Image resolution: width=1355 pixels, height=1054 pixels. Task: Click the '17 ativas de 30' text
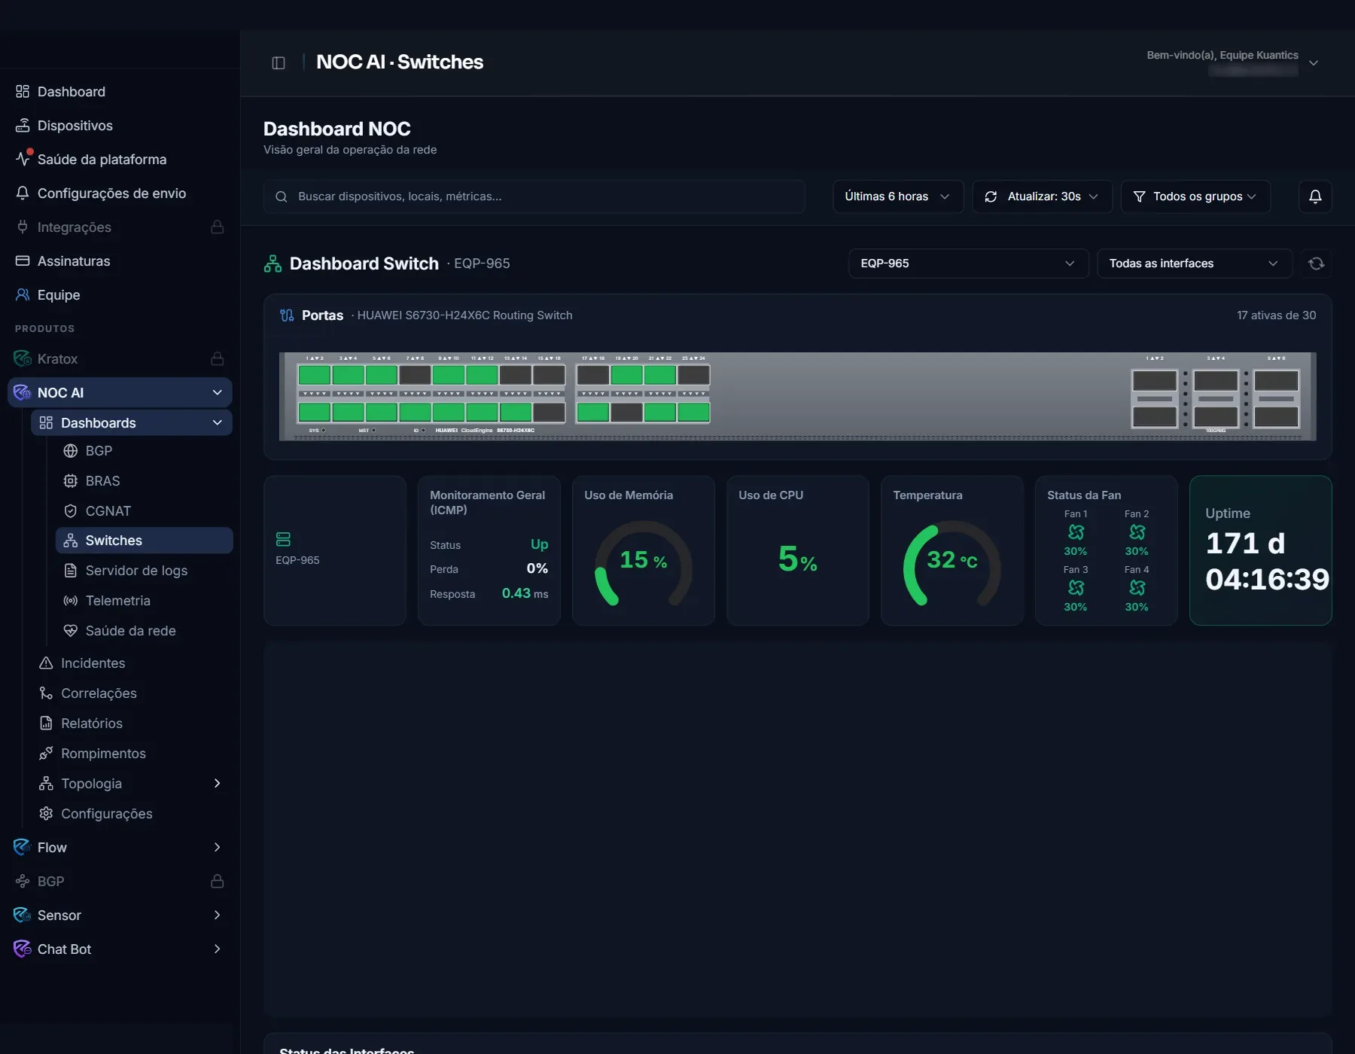pyautogui.click(x=1277, y=315)
